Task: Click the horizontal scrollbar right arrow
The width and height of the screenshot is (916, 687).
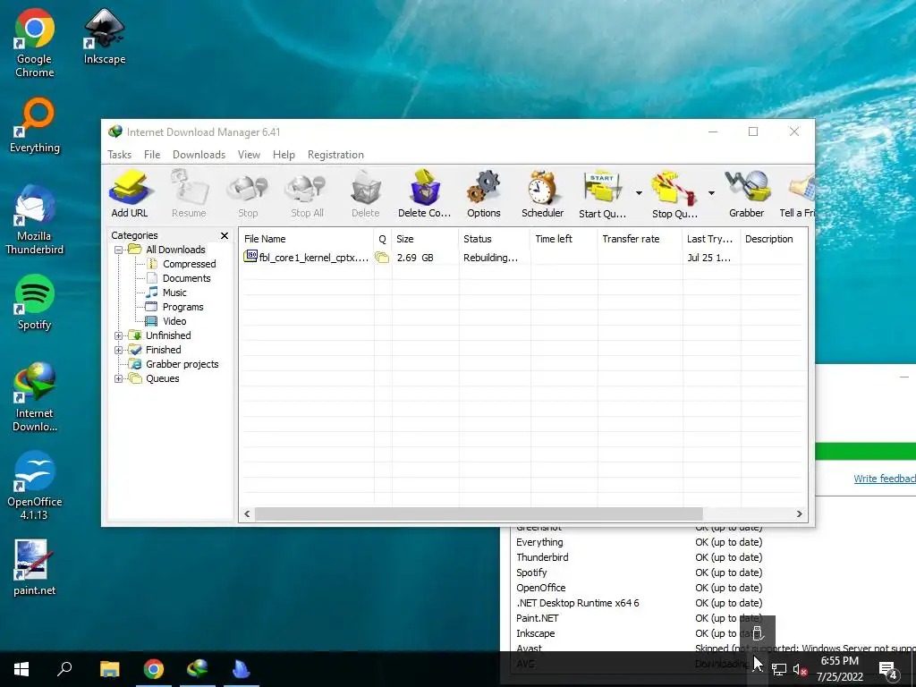Action: click(x=799, y=514)
